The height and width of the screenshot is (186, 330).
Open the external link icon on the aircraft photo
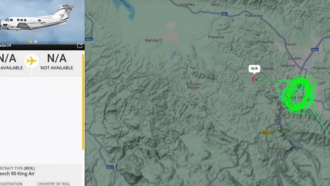point(79,45)
